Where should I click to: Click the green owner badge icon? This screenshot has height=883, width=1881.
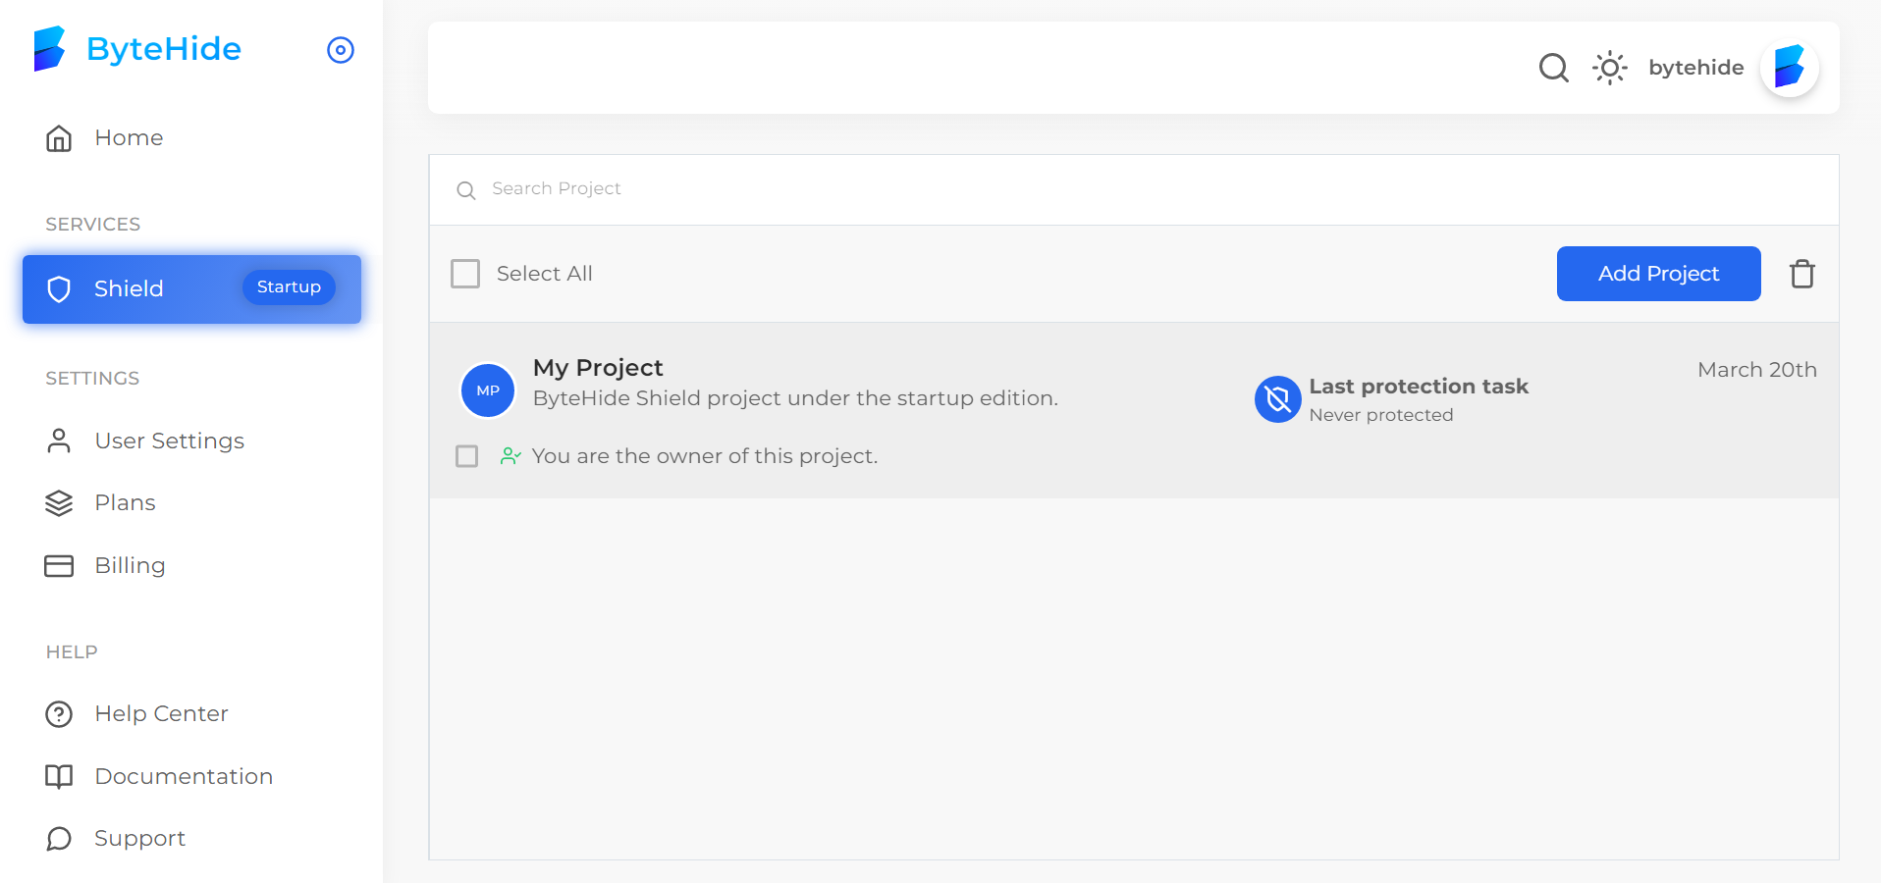[x=511, y=456]
